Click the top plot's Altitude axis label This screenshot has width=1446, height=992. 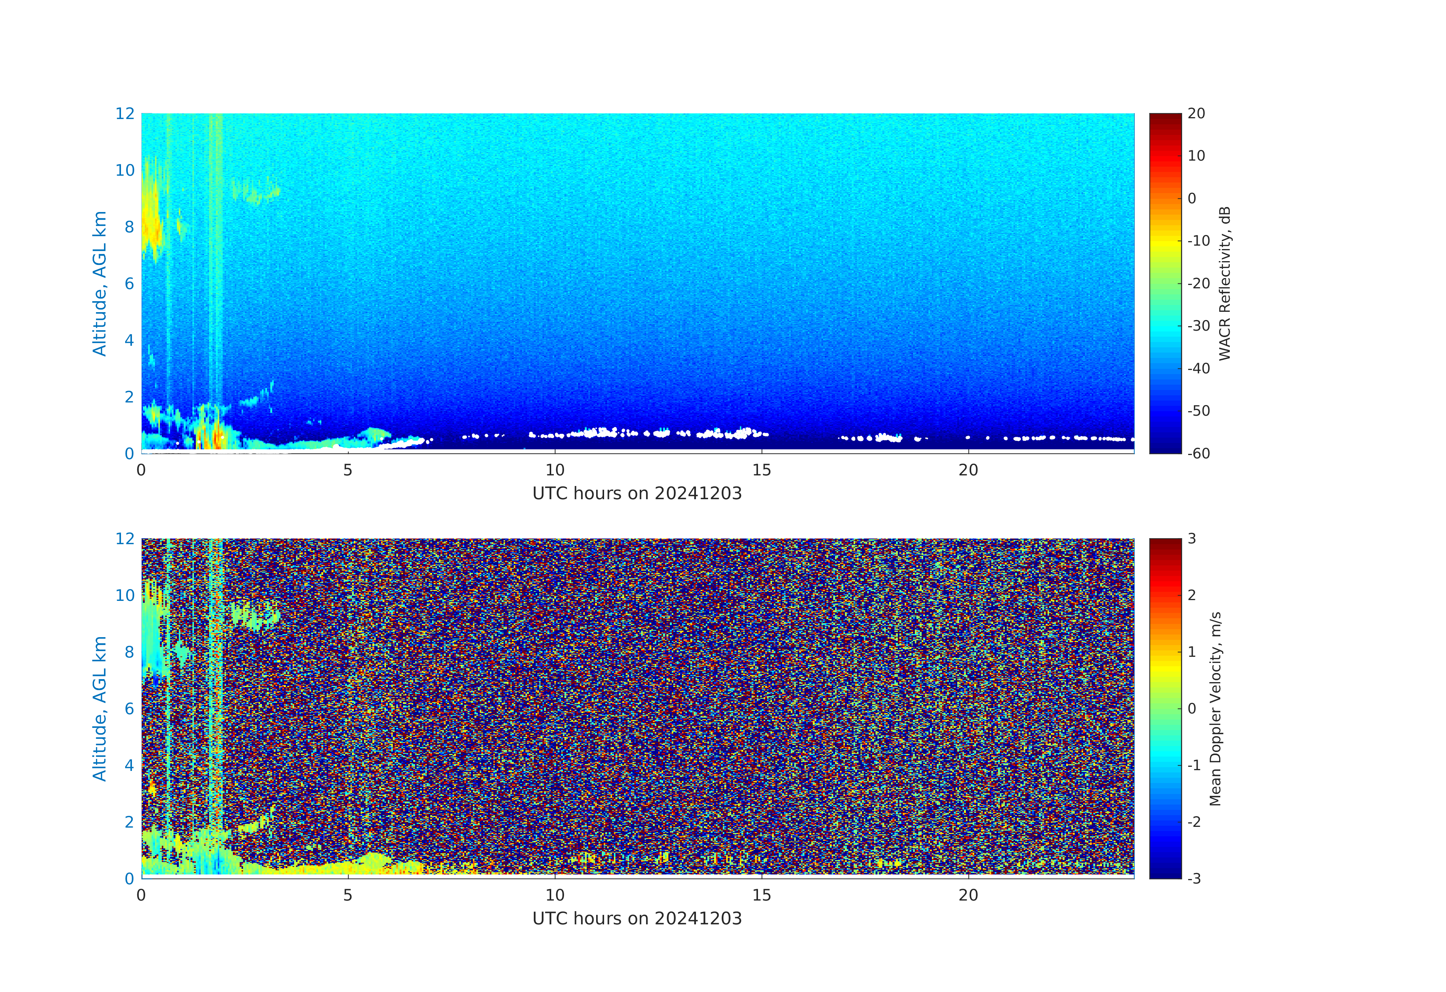99,283
